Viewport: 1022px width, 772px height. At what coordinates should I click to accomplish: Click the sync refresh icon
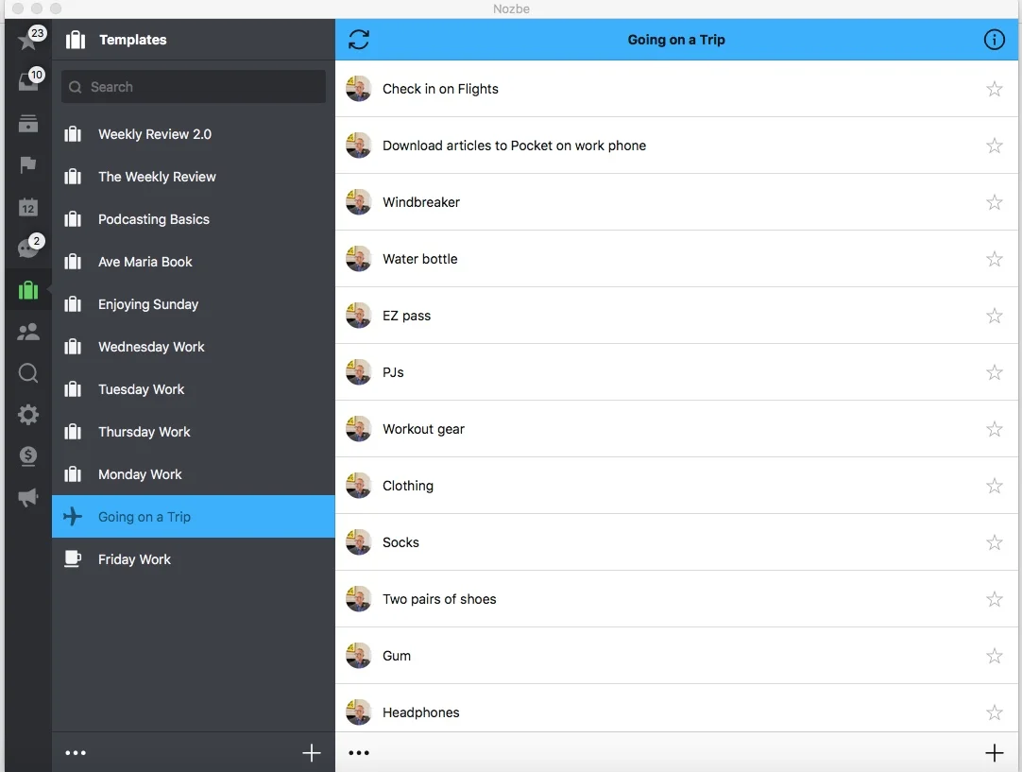tap(359, 40)
